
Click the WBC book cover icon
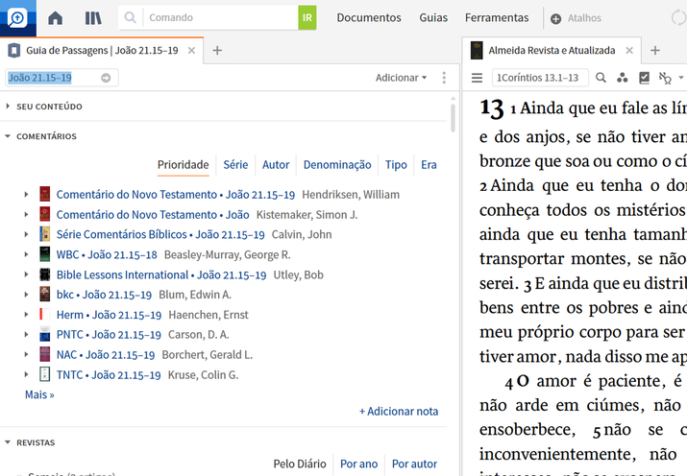(45, 254)
